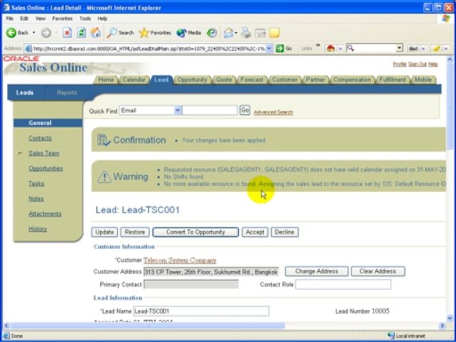Switch to the Opportunity tab
The image size is (456, 342).
[x=192, y=80]
